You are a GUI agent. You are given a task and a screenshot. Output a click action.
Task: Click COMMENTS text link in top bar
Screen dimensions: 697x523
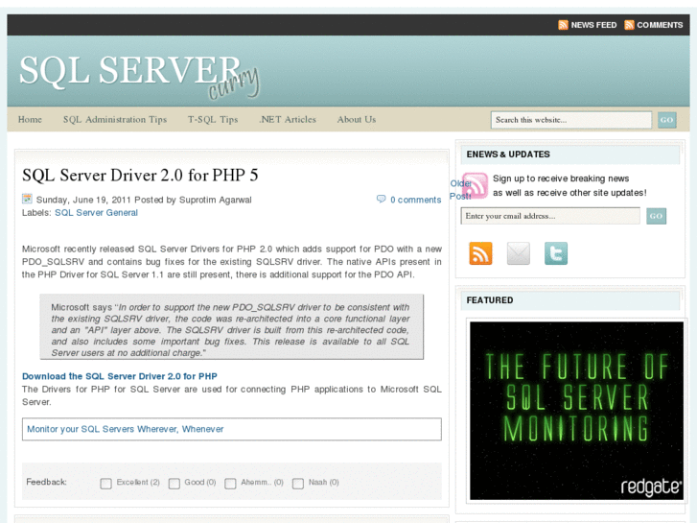pos(660,25)
